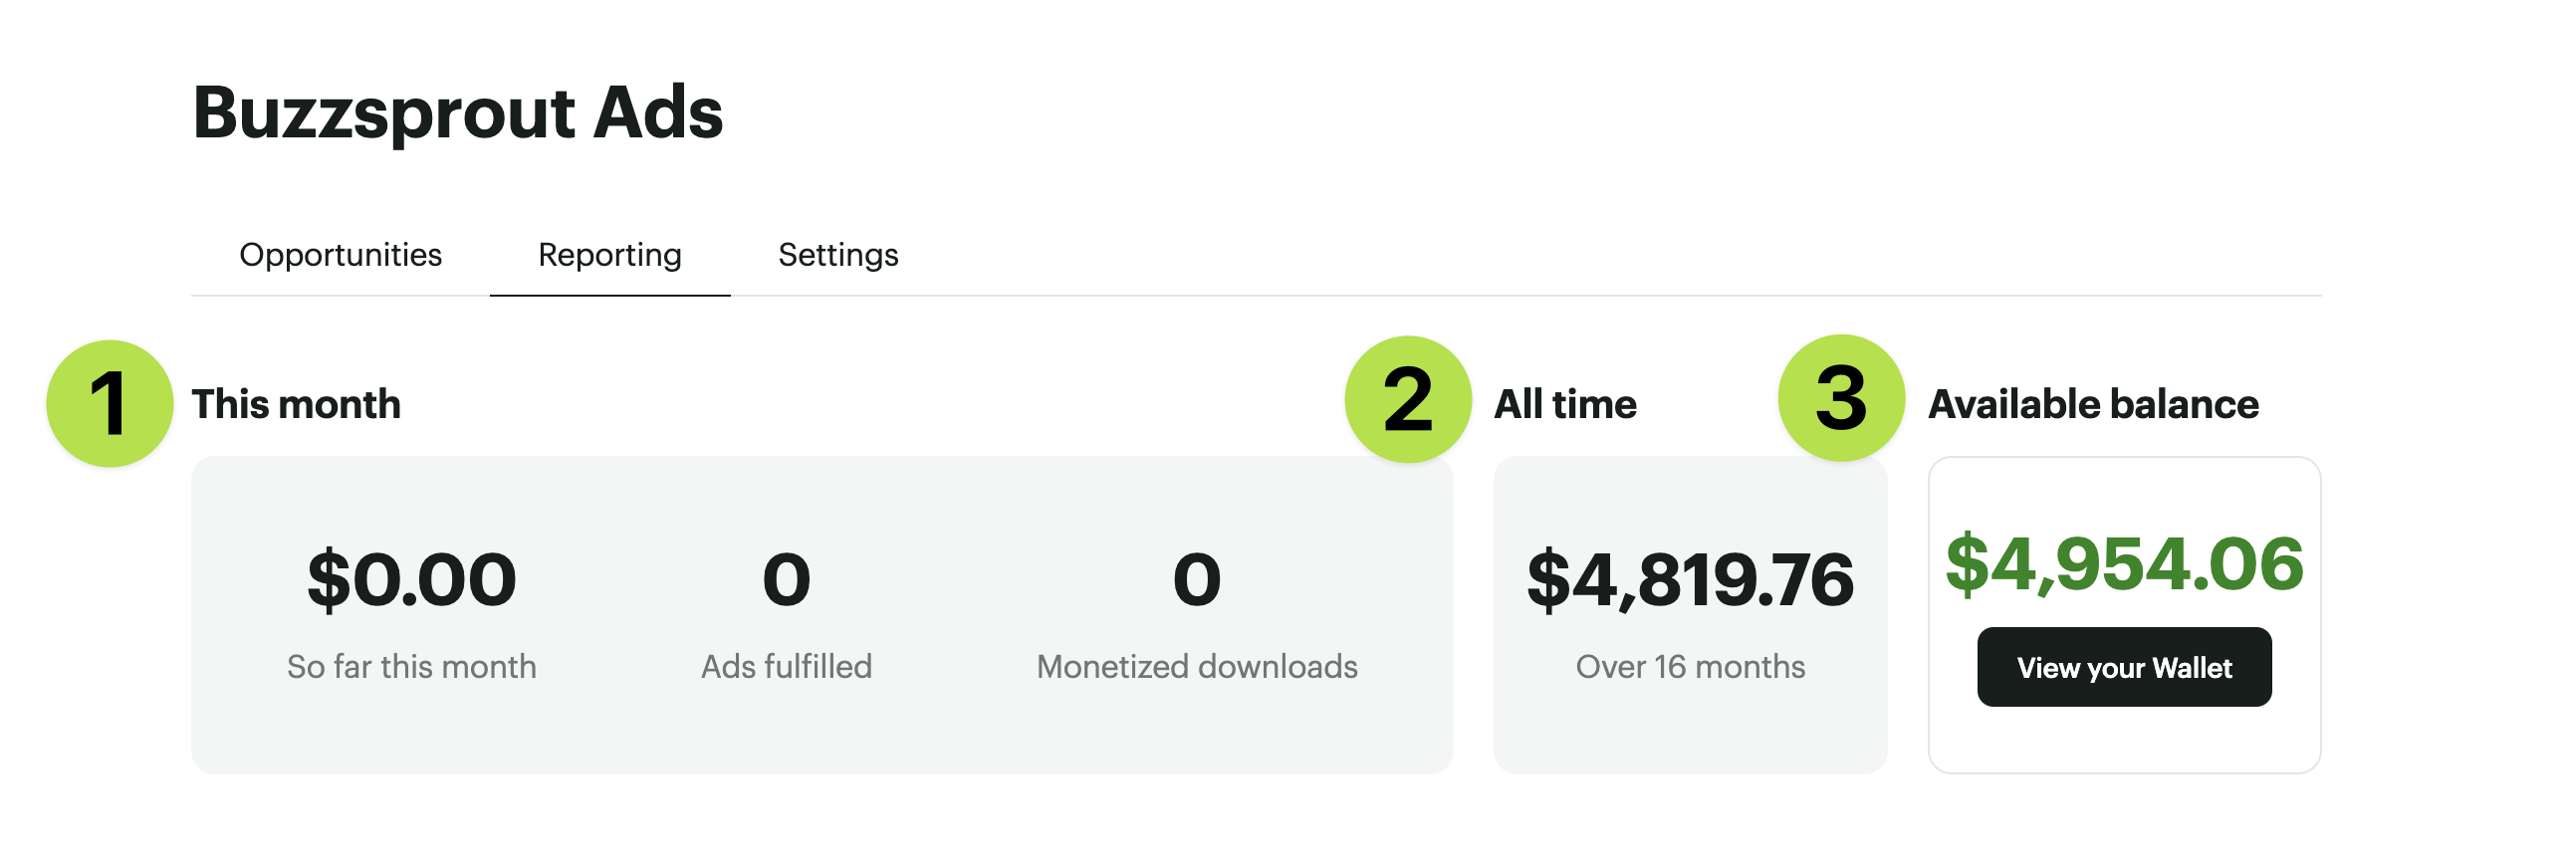This screenshot has height=868, width=2573.
Task: Click the green number 1 badge
Action: coord(110,403)
